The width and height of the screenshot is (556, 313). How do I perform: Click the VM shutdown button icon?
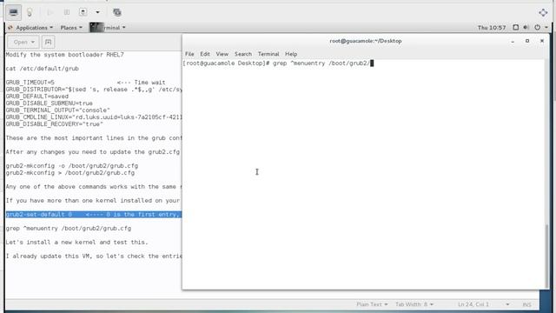point(83,12)
